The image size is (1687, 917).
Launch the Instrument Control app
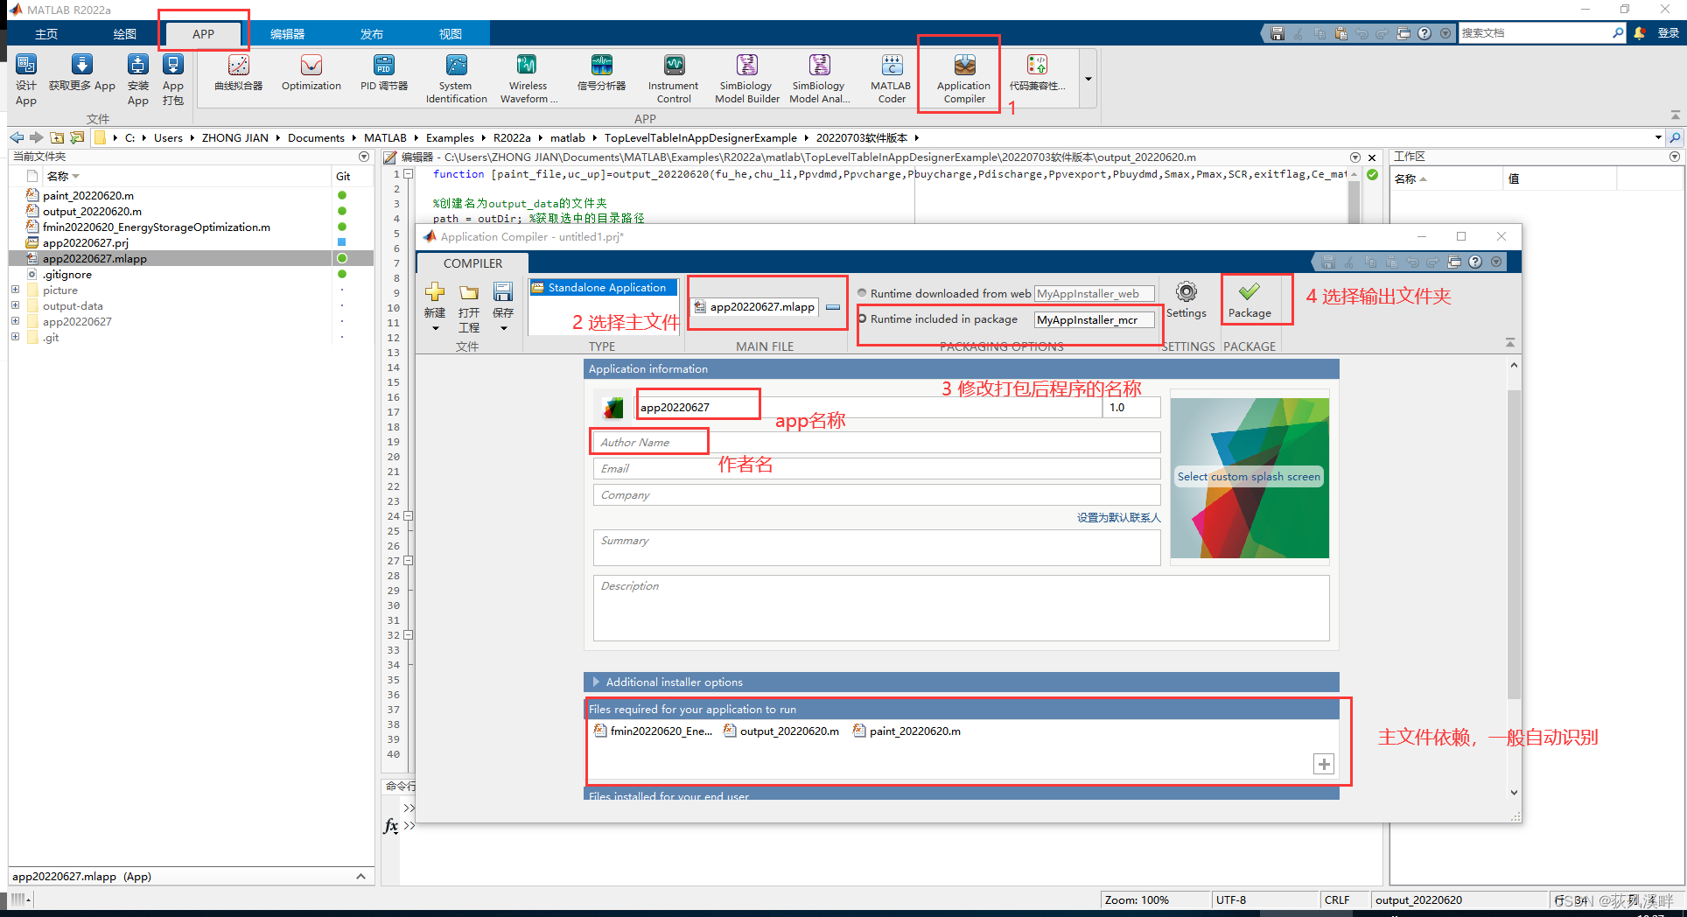674,79
